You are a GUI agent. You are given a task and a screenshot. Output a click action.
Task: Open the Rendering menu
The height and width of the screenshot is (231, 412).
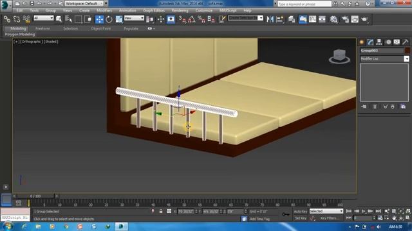point(180,10)
